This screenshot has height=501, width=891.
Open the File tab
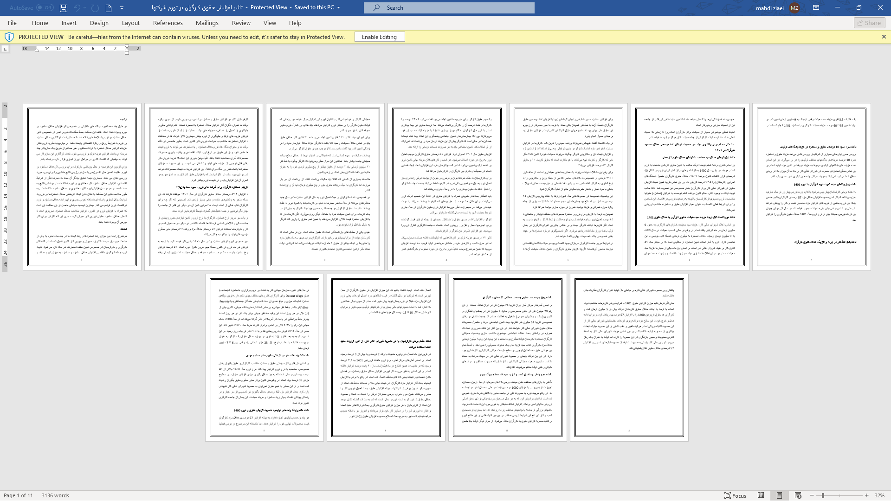(x=13, y=23)
